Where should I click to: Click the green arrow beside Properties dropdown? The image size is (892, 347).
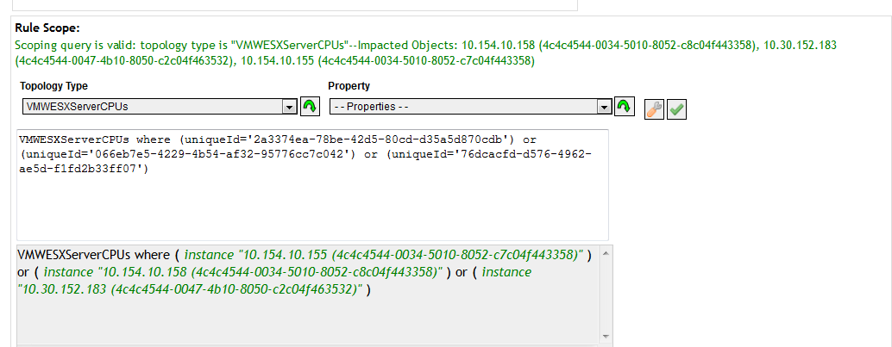[x=625, y=106]
